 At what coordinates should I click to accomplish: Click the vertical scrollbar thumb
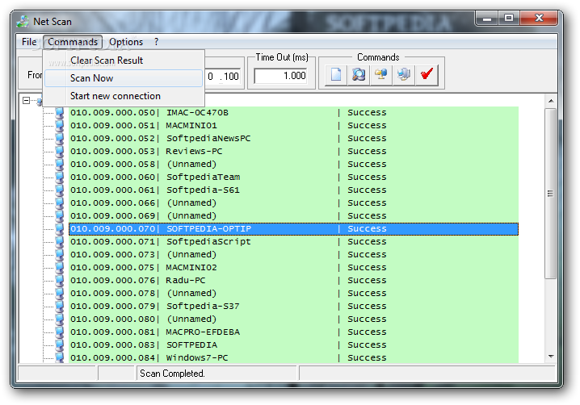[551, 194]
